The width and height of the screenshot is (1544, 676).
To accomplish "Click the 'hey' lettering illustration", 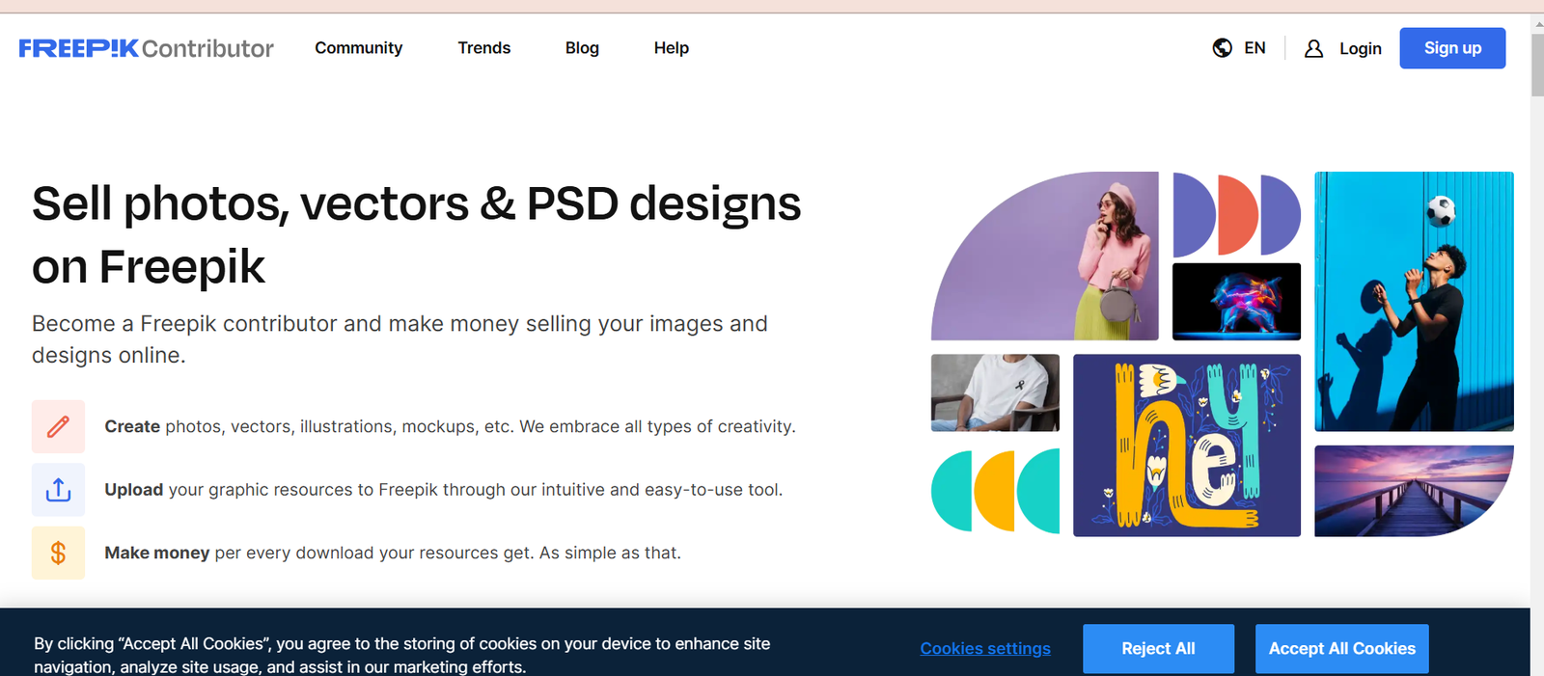I will point(1187,446).
